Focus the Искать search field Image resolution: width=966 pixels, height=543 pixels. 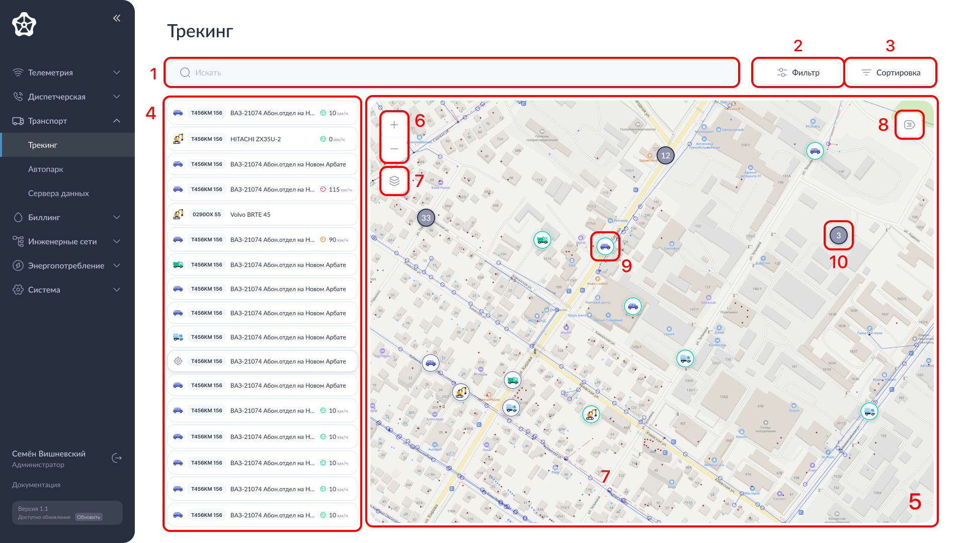453,72
